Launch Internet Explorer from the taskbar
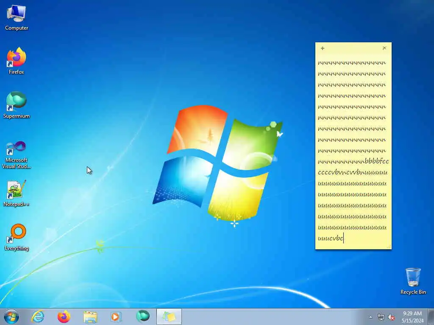The image size is (434, 325). point(38,317)
